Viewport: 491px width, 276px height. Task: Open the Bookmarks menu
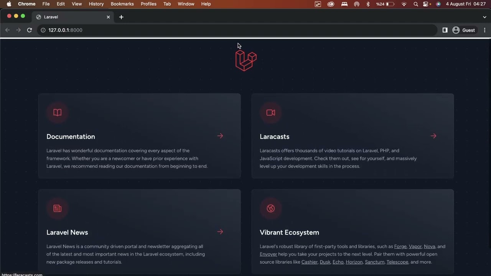pyautogui.click(x=122, y=4)
